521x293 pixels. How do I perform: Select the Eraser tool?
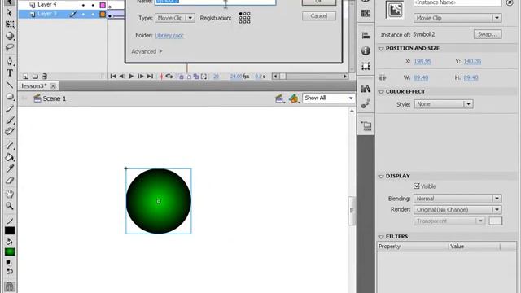[10, 181]
